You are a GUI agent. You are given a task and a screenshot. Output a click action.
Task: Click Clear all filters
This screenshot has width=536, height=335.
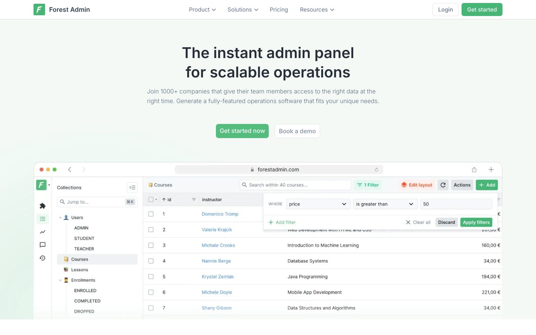pyautogui.click(x=418, y=222)
